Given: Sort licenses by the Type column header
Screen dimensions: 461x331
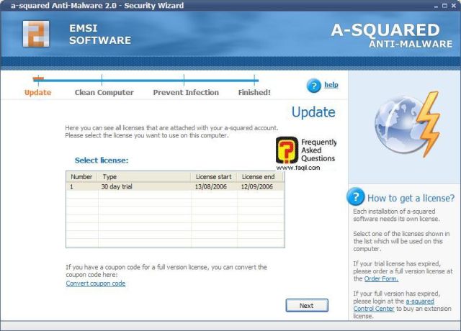Looking at the screenshot, I should click(144, 176).
